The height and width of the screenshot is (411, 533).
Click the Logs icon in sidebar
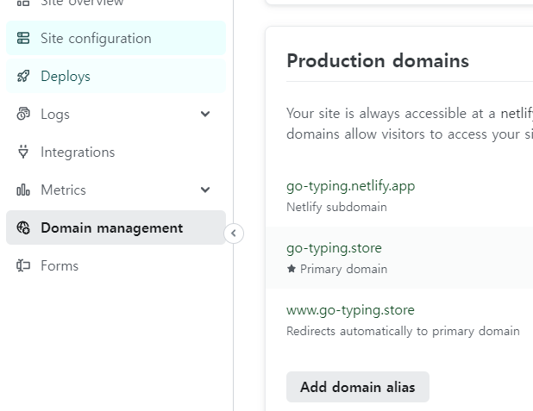pyautogui.click(x=23, y=115)
